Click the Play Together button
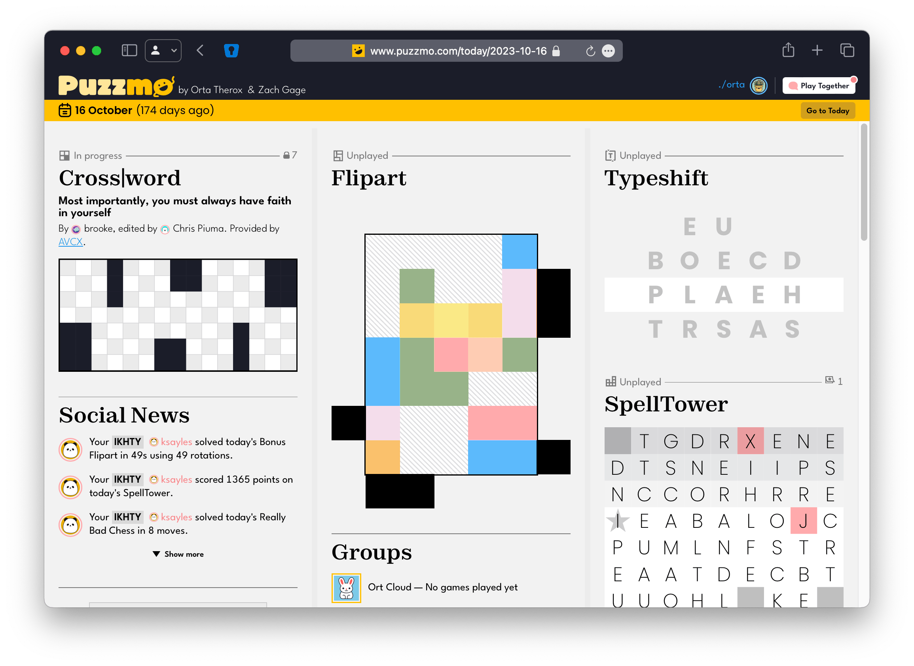The width and height of the screenshot is (914, 666). tap(819, 86)
